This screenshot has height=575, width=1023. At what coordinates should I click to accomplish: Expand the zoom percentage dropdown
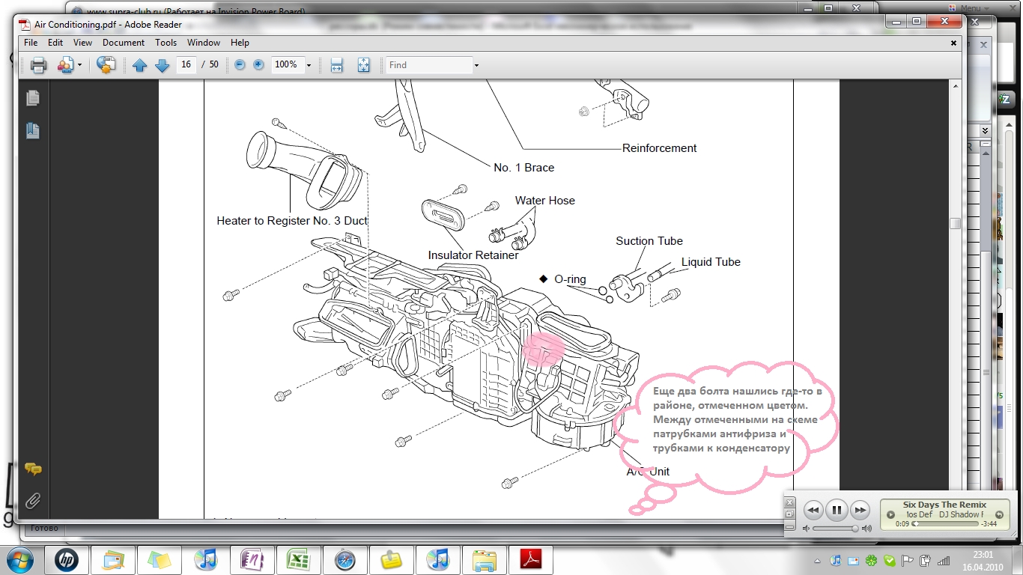(x=309, y=65)
